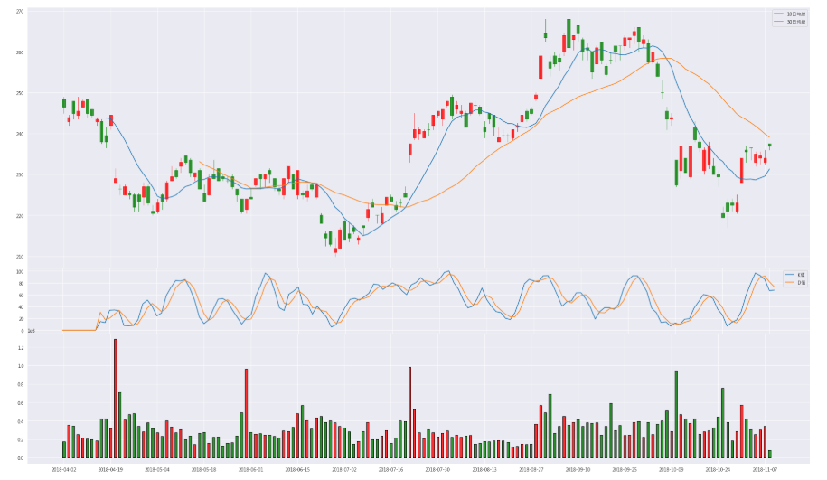Viewport: 827px width, 480px height.
Task: Click KD axis label 100
Action: click(20, 272)
